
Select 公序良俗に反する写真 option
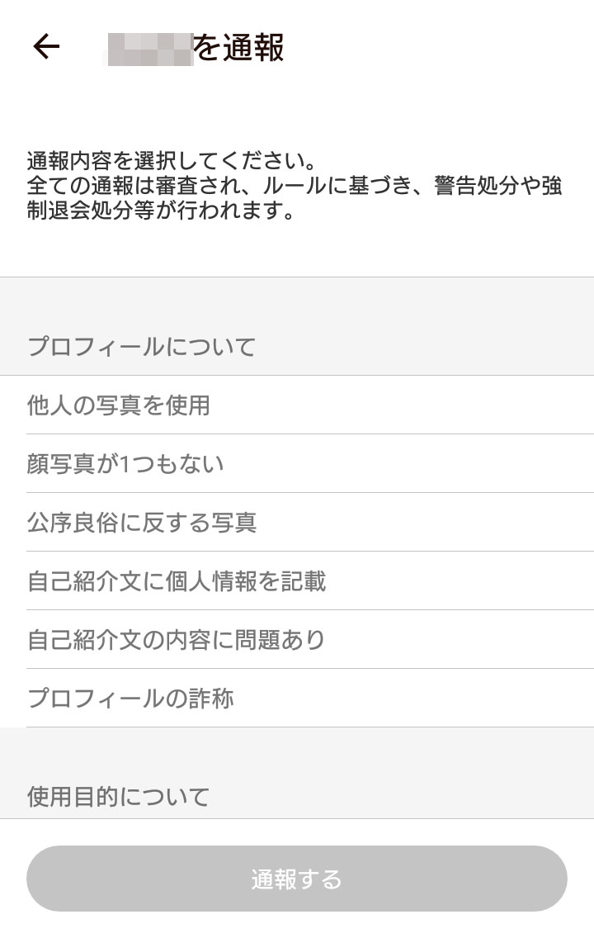click(297, 522)
